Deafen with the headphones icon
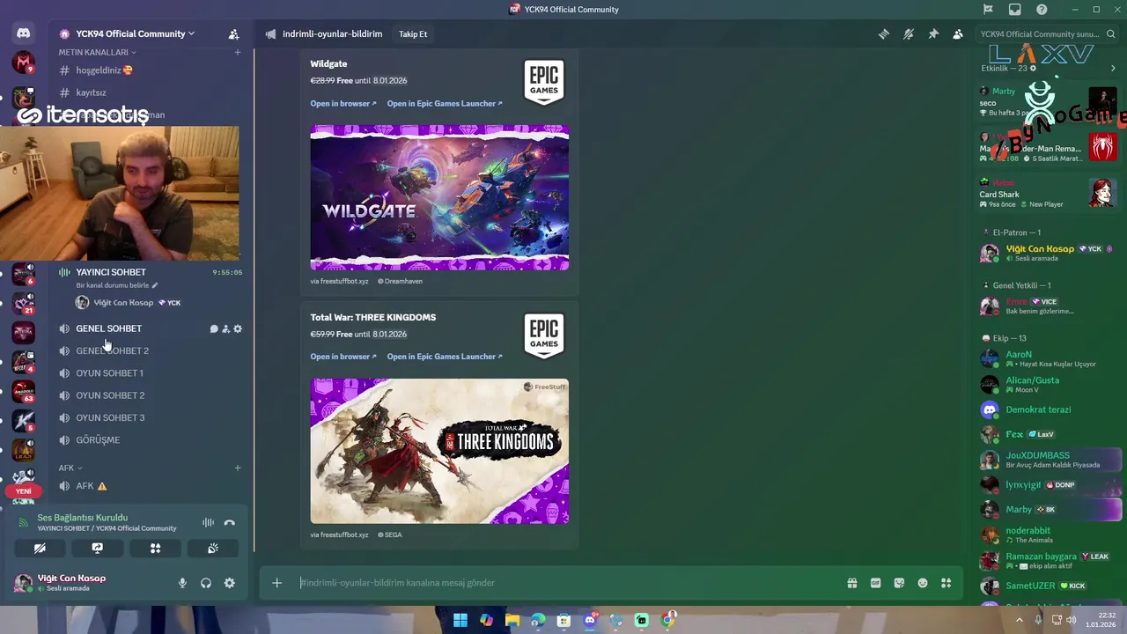 coord(206,583)
